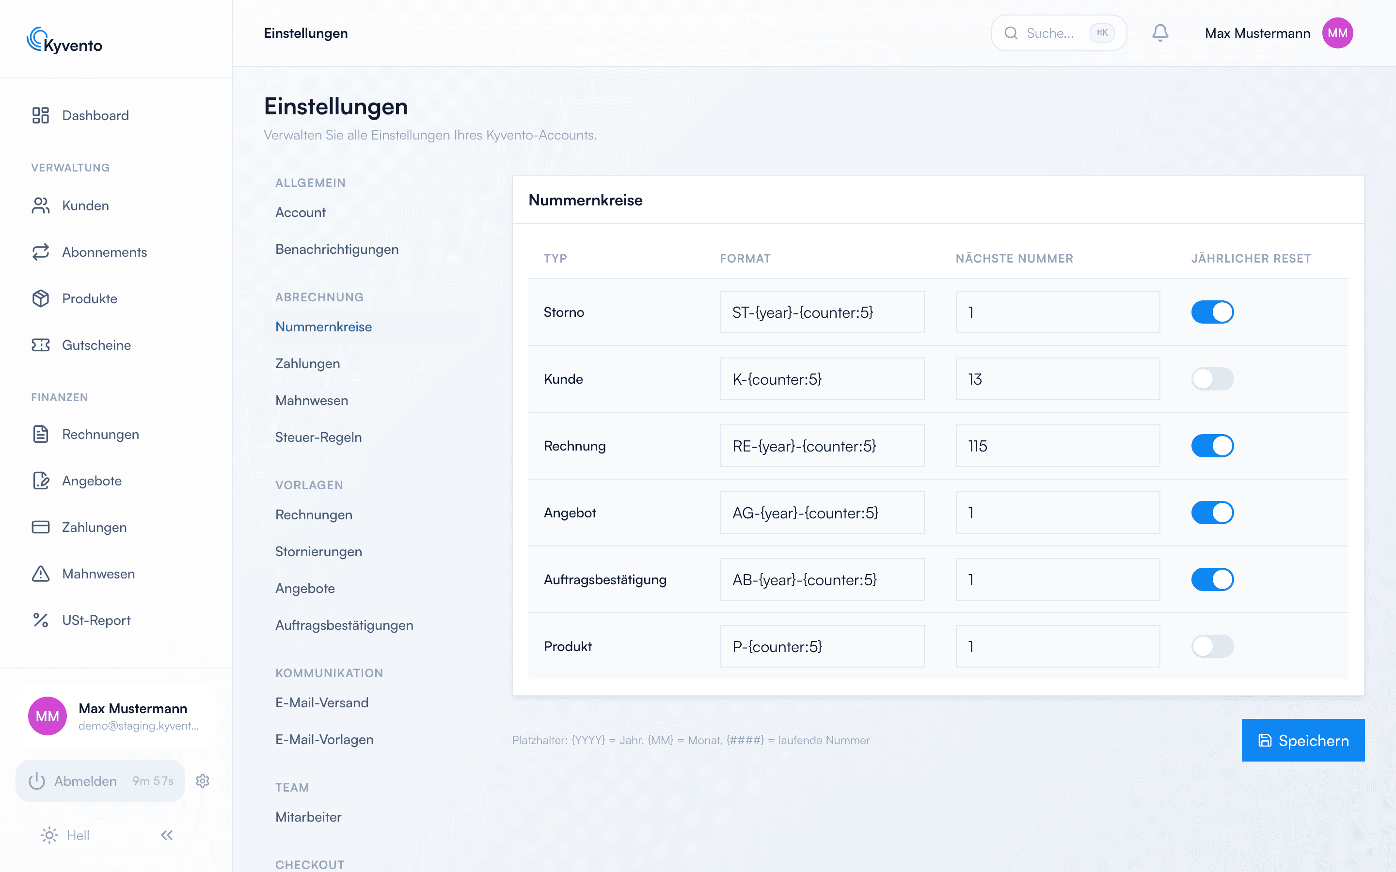Click the sun icon for Hell theme
1396x872 pixels.
tap(49, 835)
